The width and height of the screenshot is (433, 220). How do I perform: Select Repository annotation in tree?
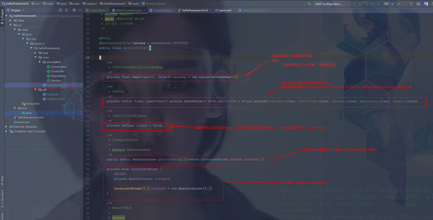point(56,76)
